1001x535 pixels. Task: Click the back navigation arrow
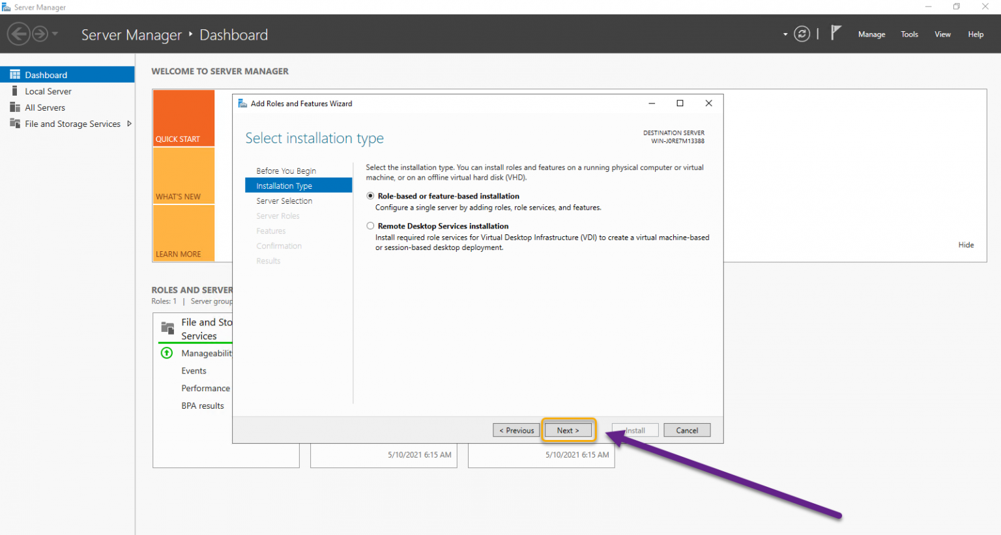(x=19, y=33)
